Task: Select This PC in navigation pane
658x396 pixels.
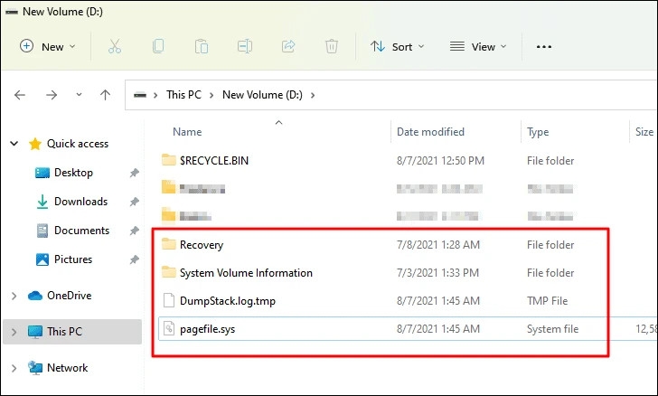Action: coord(64,332)
